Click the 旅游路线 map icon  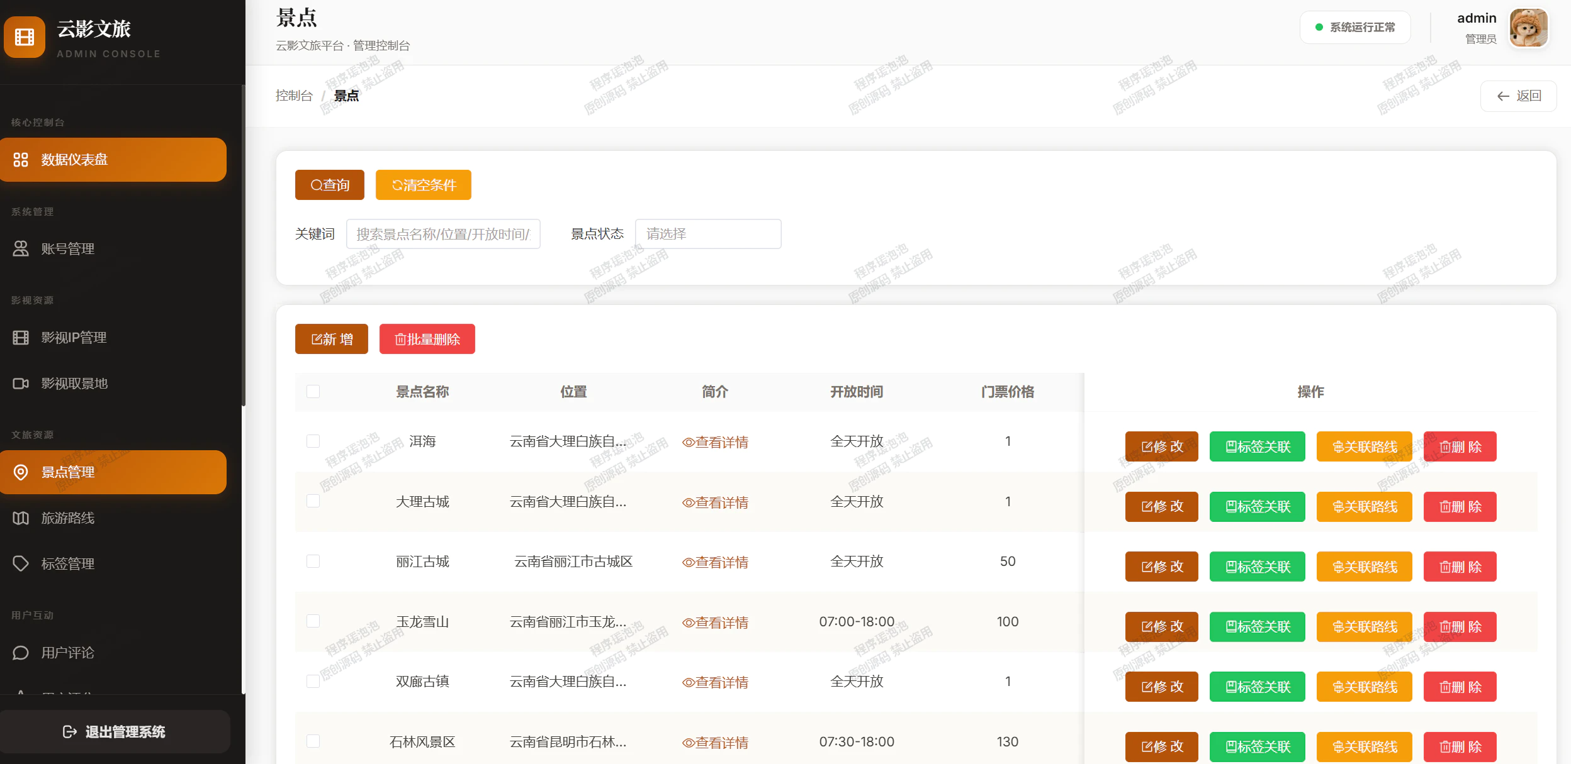pyautogui.click(x=21, y=518)
